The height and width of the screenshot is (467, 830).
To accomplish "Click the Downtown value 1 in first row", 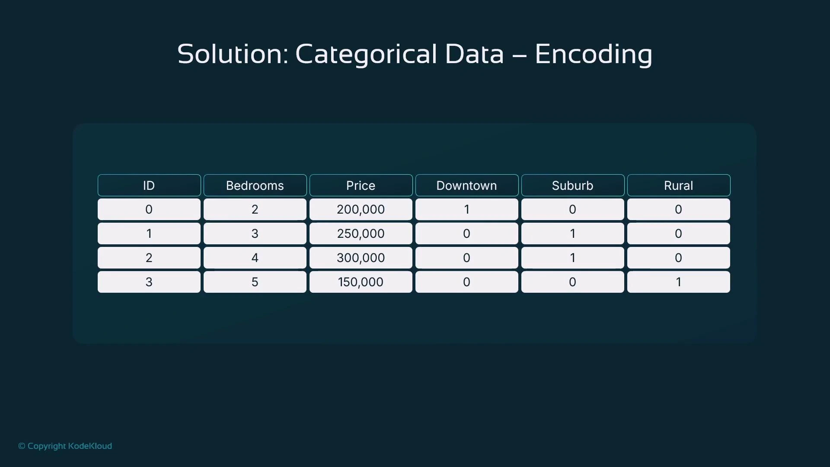I will pyautogui.click(x=466, y=209).
